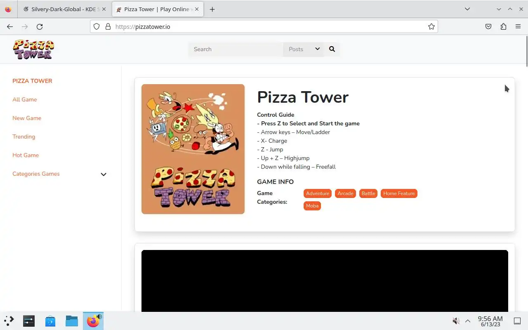Open the Dolphin file manager taskbar icon
Viewport: 528px width, 330px height.
pyautogui.click(x=72, y=321)
